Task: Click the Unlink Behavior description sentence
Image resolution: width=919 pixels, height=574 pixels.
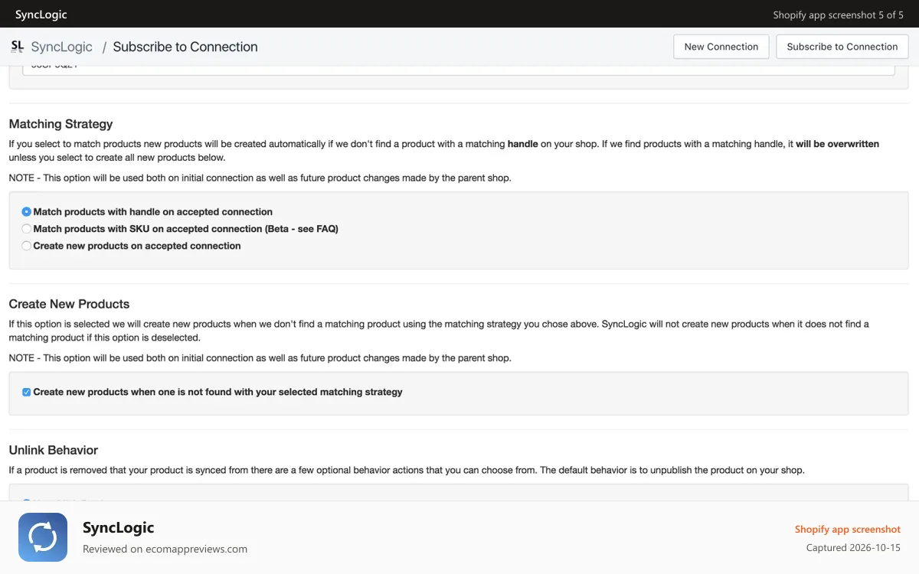Action: coord(407,470)
